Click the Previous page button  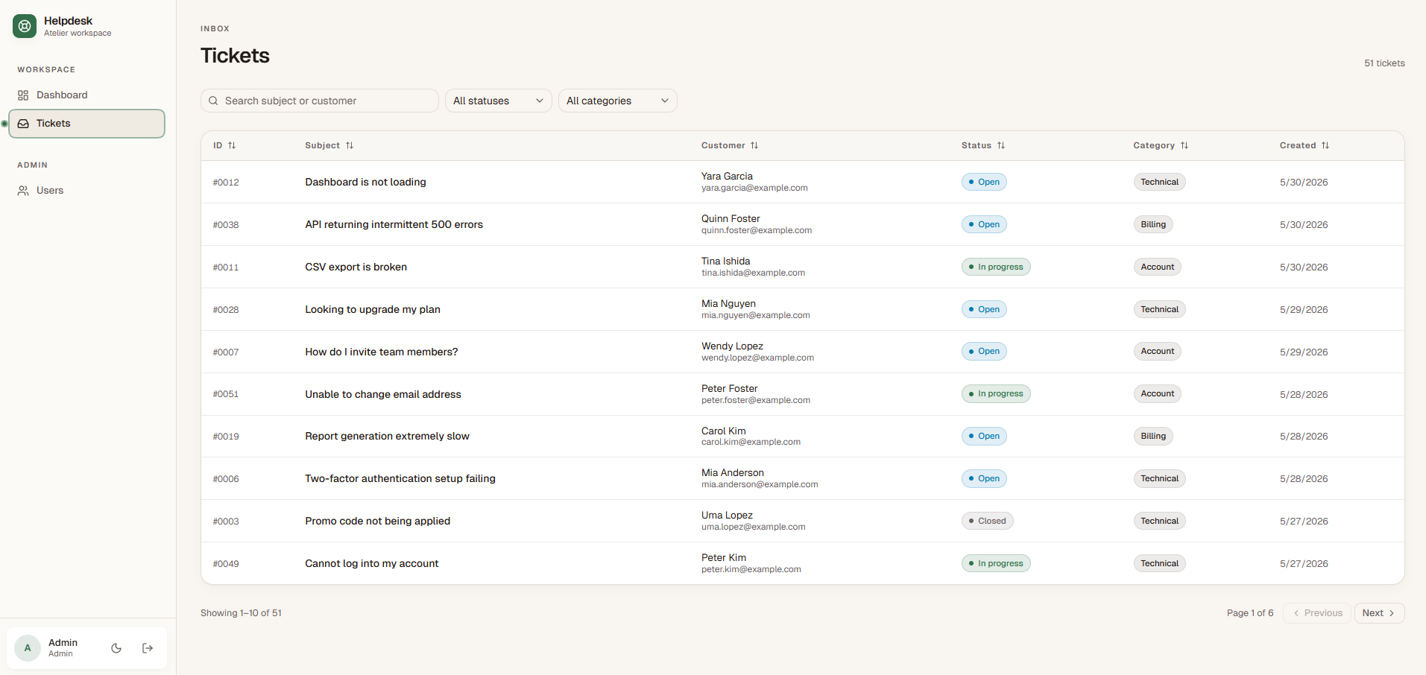click(1316, 613)
